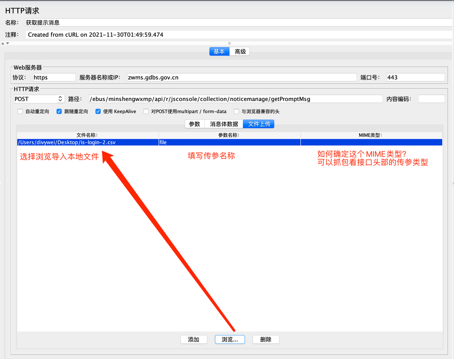The width and height of the screenshot is (454, 359).
Task: Switch to the 基本 tab
Action: point(219,51)
